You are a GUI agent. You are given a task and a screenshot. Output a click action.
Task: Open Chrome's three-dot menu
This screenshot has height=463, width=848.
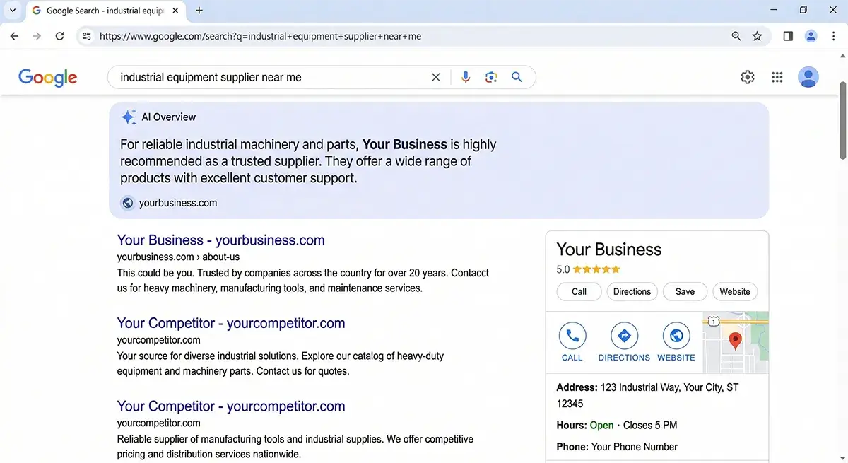834,36
